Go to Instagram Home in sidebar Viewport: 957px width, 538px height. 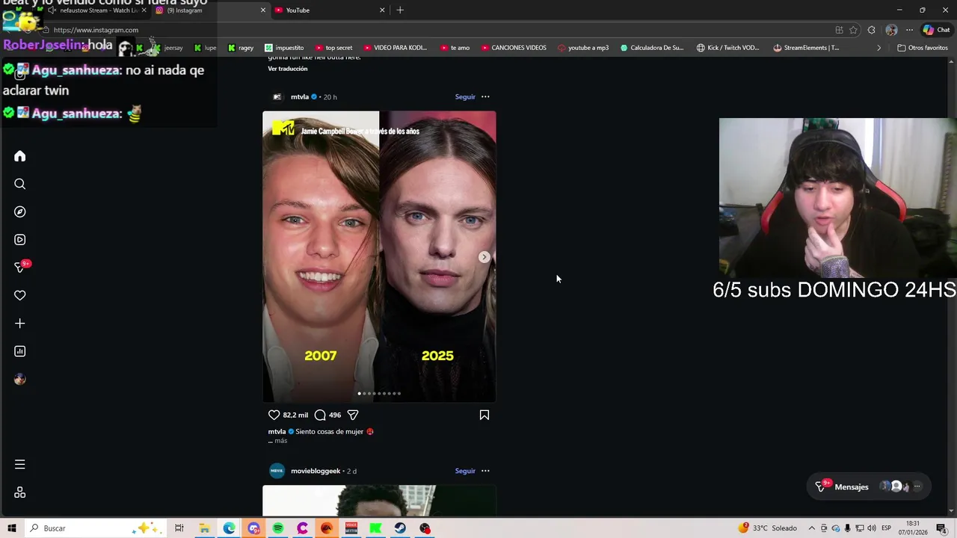(x=20, y=156)
